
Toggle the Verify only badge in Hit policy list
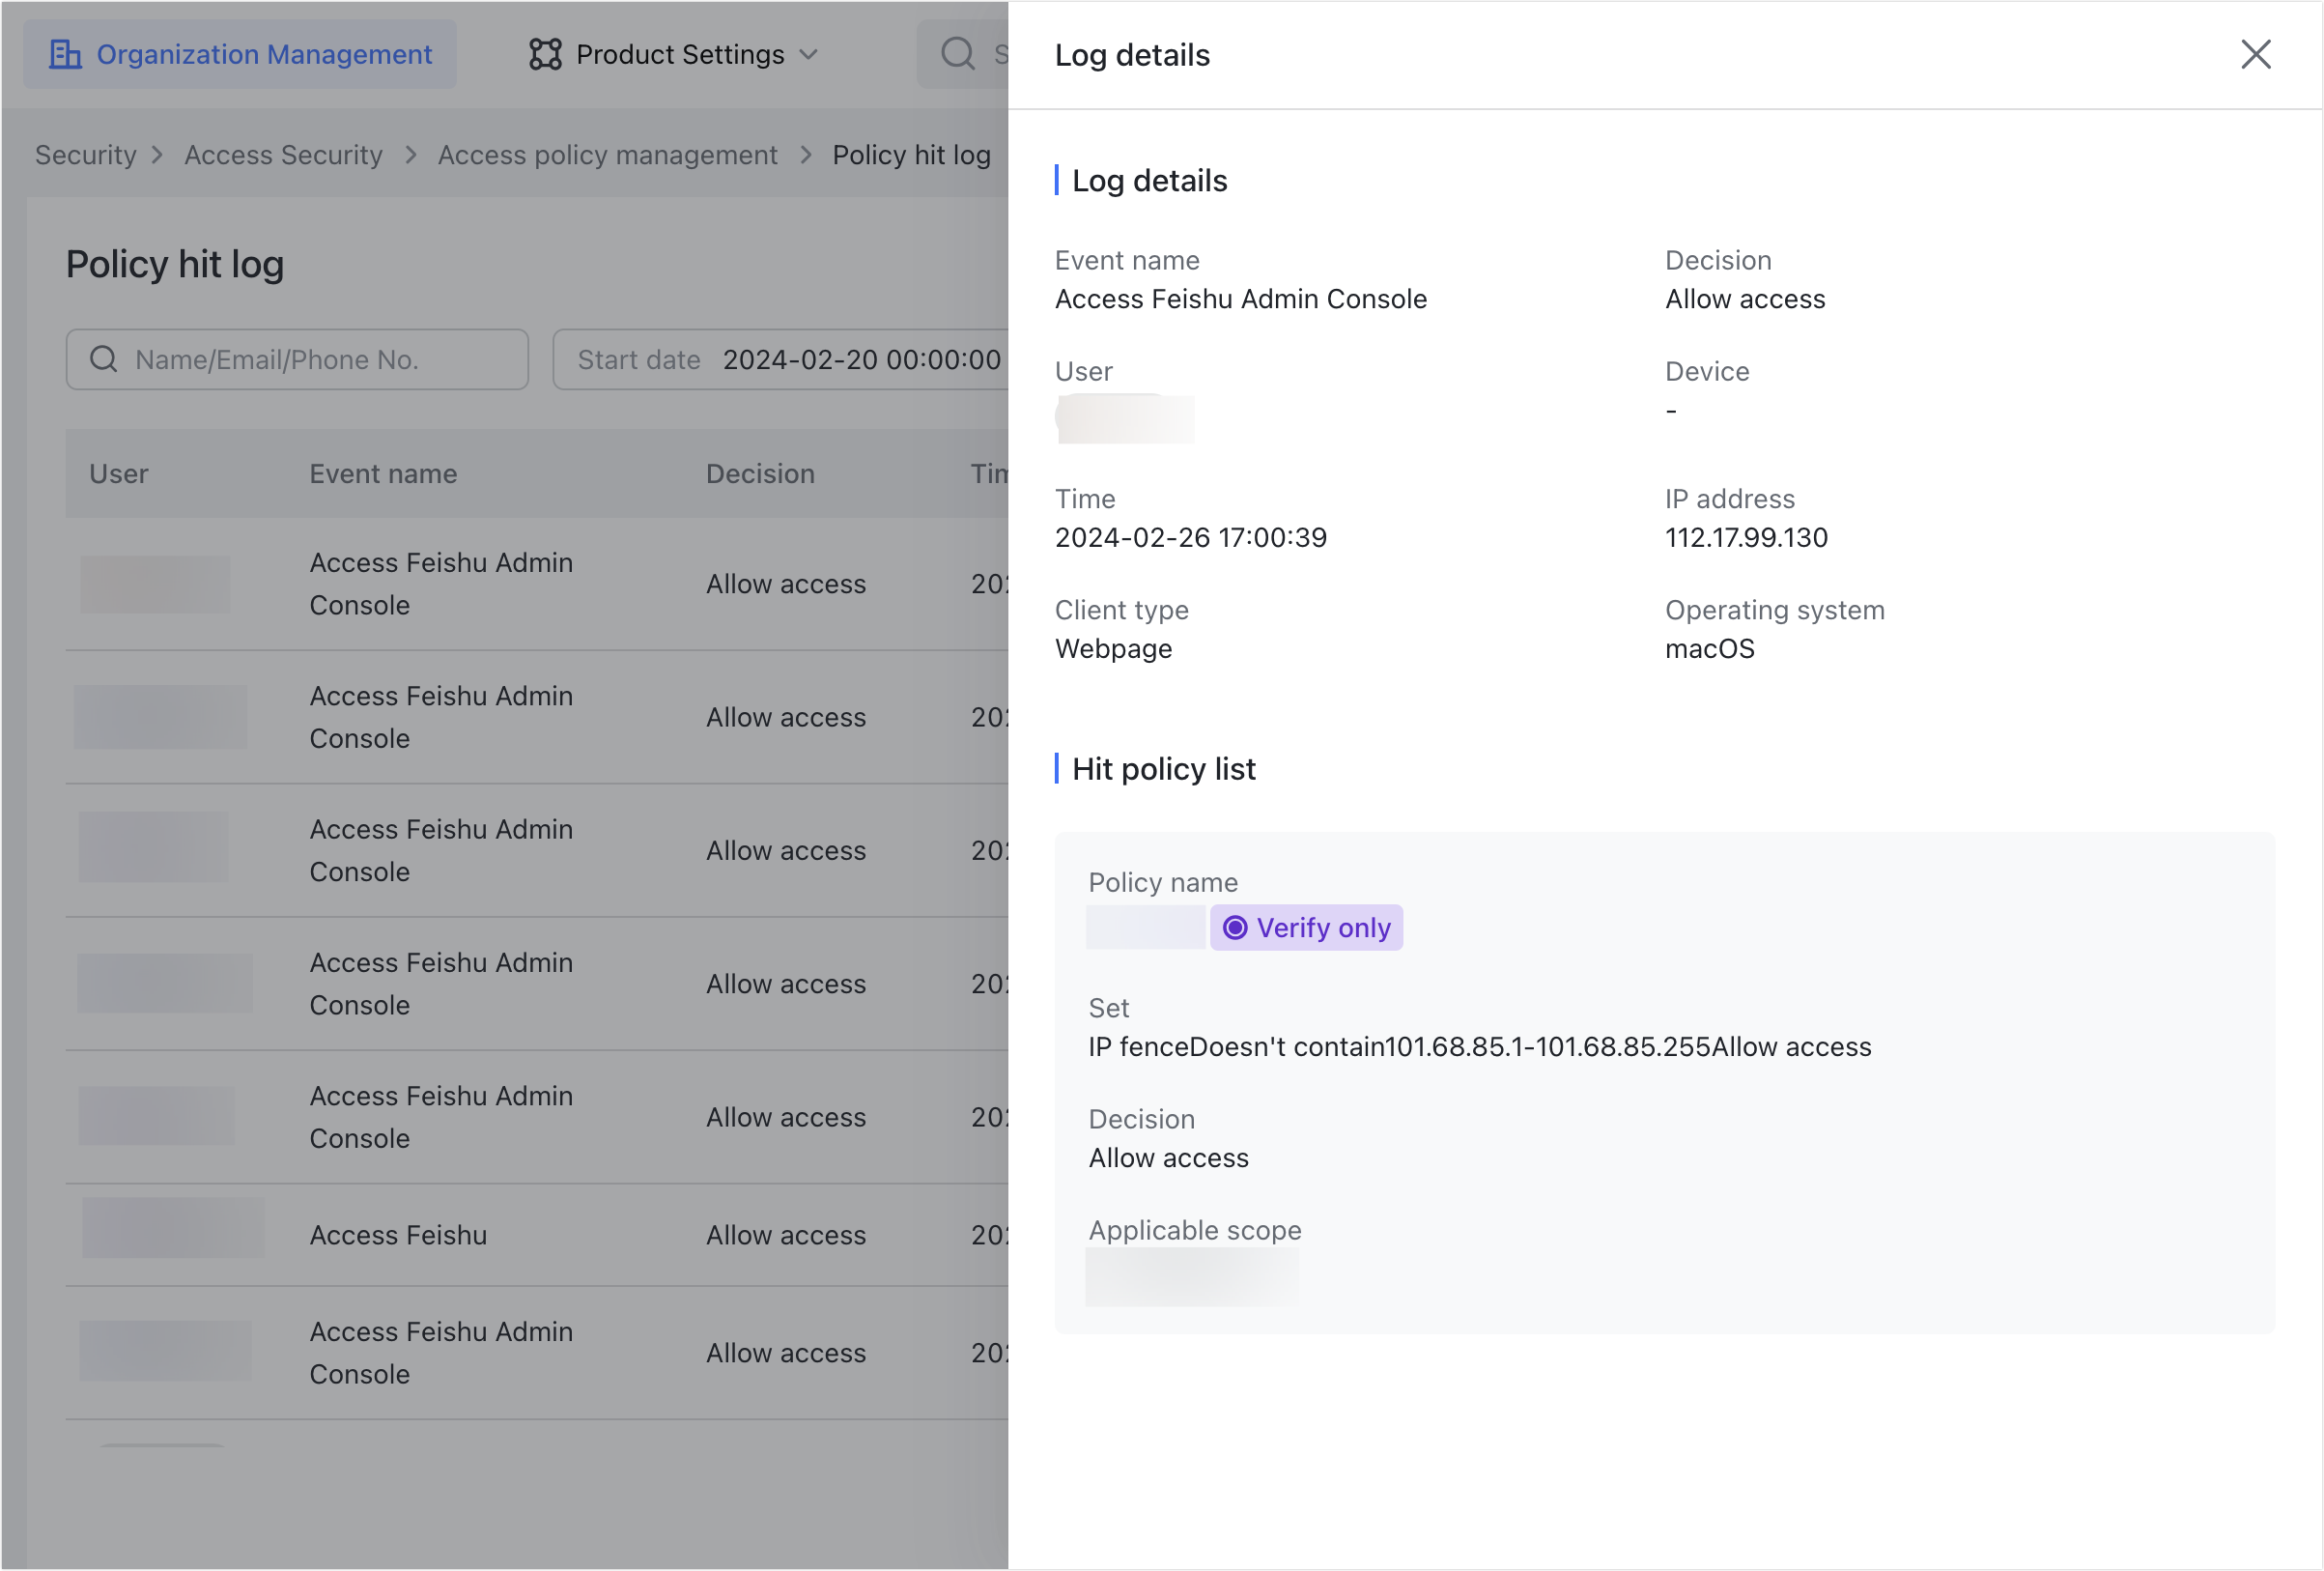[1306, 928]
